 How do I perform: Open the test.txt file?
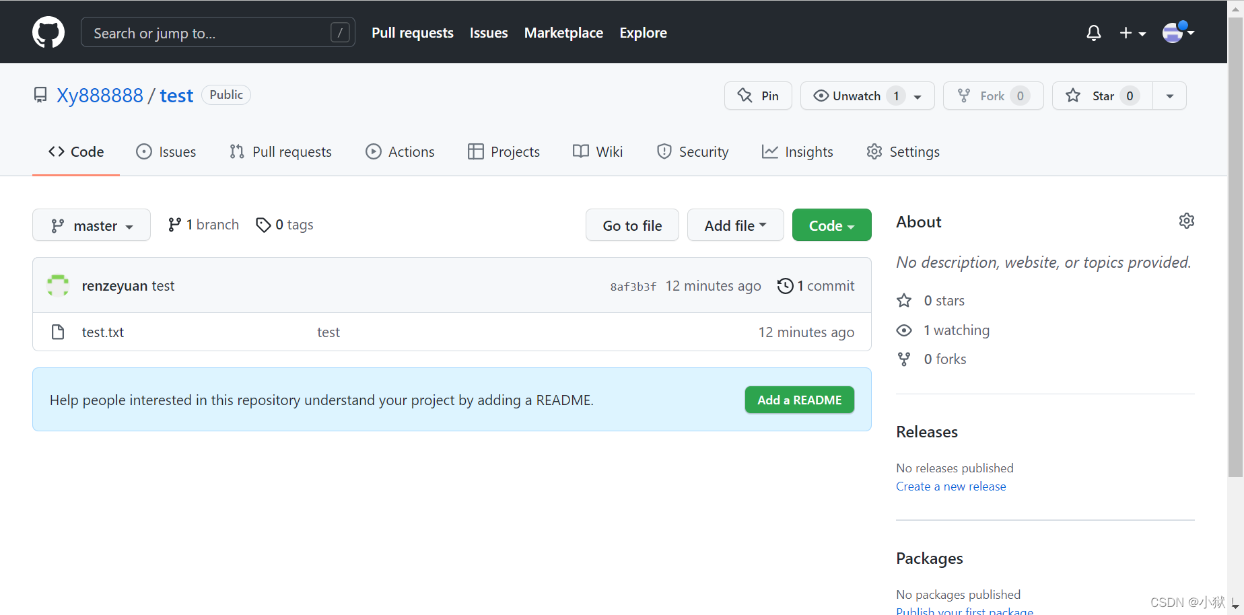coord(103,332)
